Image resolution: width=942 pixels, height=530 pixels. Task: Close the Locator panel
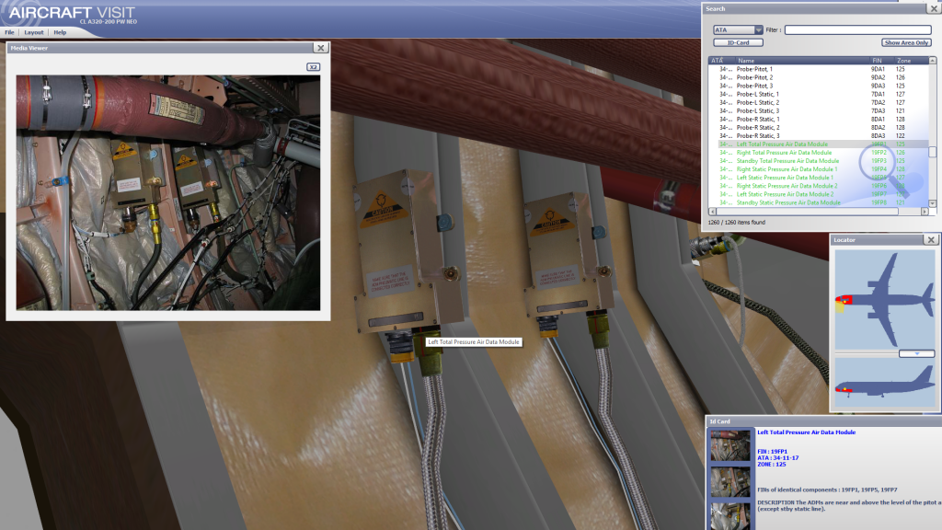pyautogui.click(x=931, y=240)
